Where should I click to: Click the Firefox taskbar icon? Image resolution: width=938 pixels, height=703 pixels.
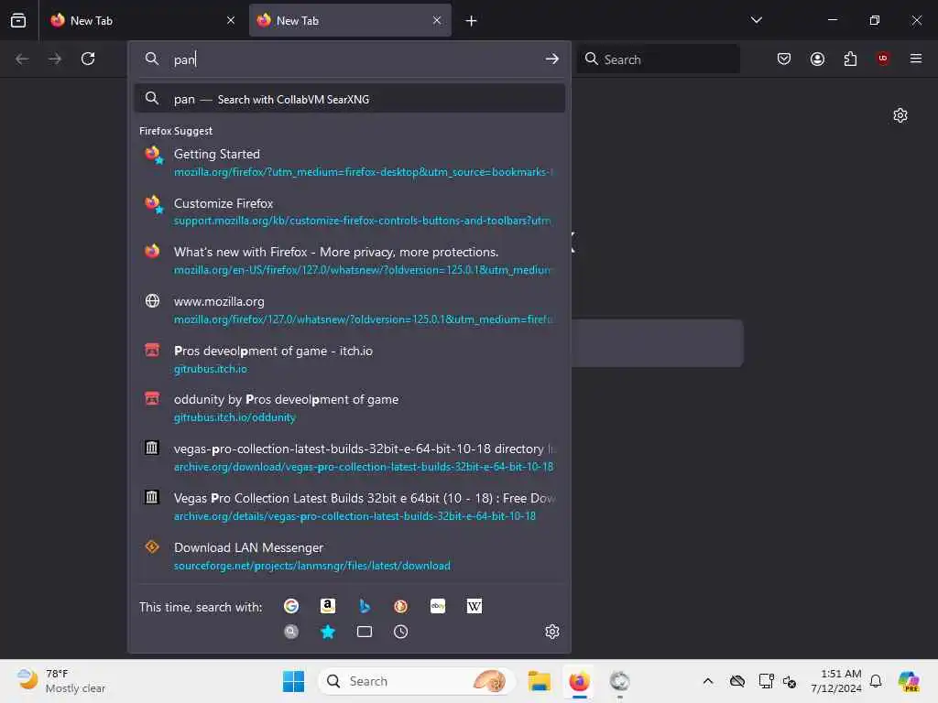[x=579, y=681]
